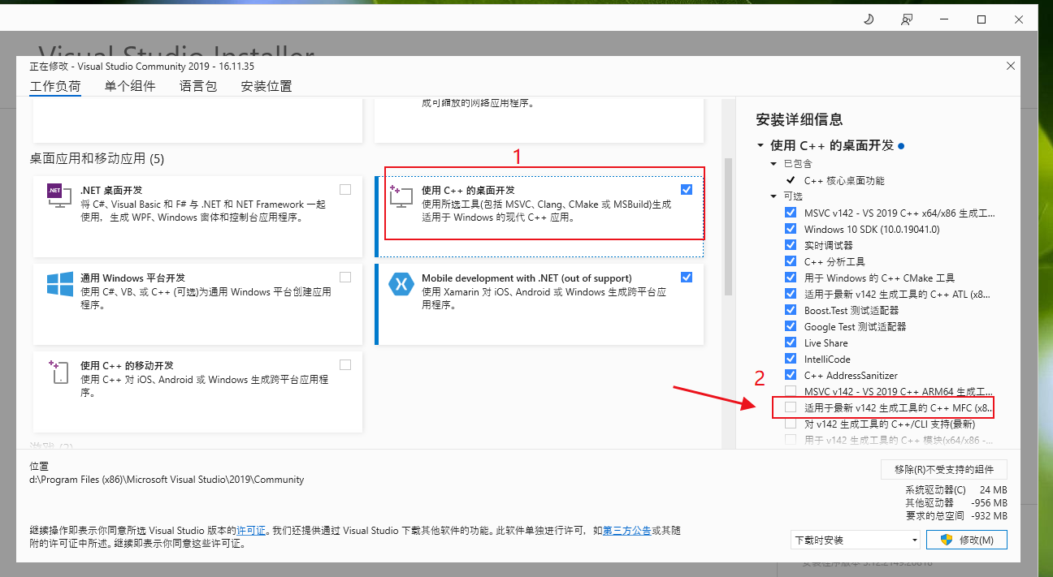Screen dimensions: 1053x577
Task: Toggle dark theme moon icon in title bar
Action: click(x=869, y=19)
